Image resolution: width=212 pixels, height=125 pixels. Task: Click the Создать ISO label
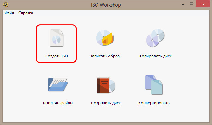57,56
